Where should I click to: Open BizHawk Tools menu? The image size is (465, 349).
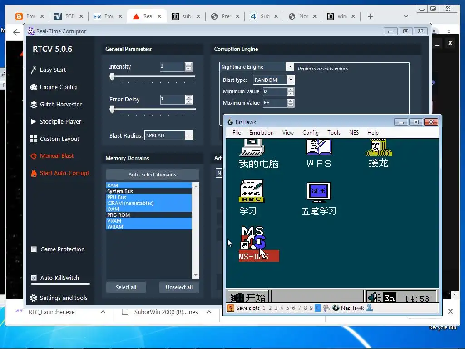(334, 133)
